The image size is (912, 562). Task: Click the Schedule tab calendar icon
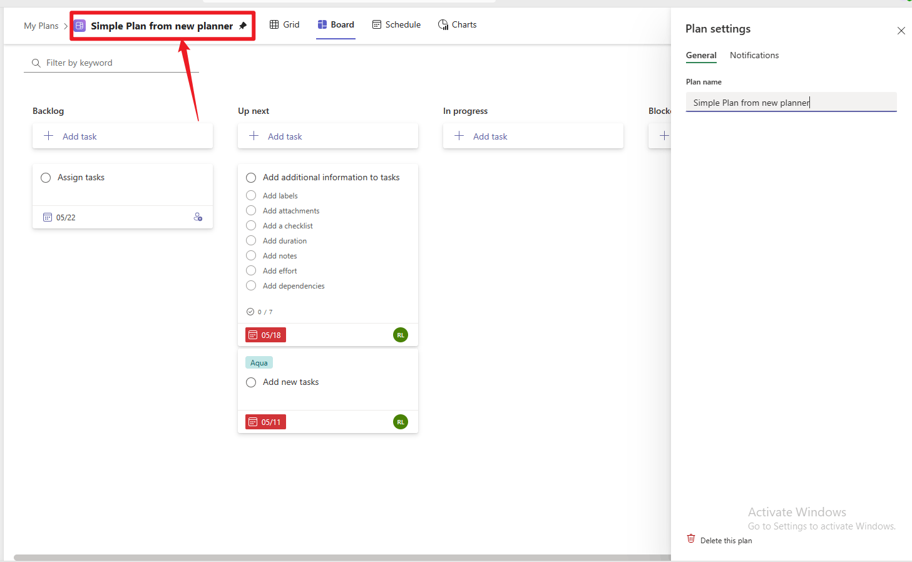point(377,24)
